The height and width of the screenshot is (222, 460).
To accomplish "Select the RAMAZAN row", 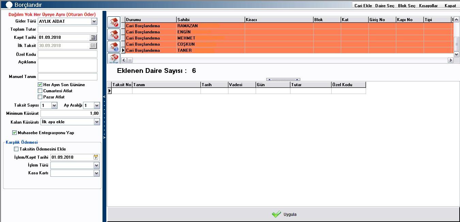I will (x=288, y=26).
